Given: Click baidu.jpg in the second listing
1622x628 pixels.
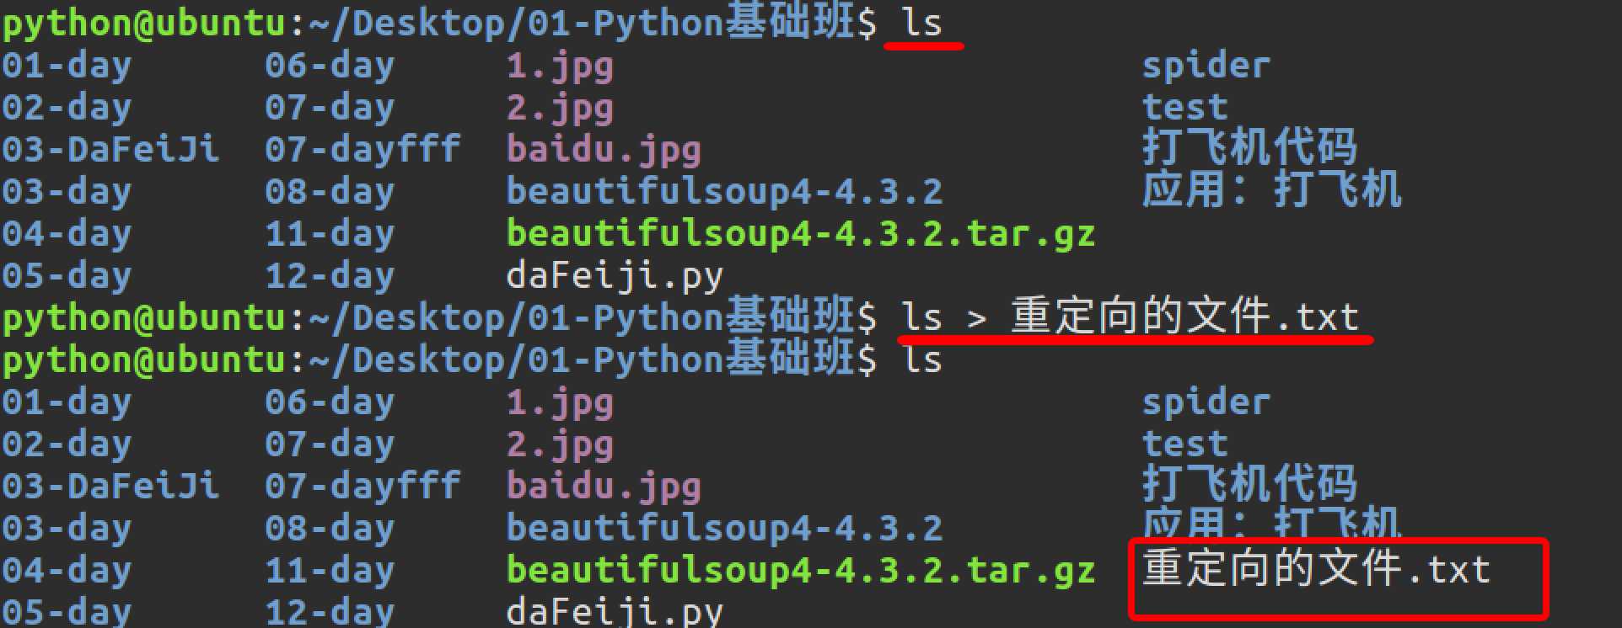Looking at the screenshot, I should pos(604,487).
